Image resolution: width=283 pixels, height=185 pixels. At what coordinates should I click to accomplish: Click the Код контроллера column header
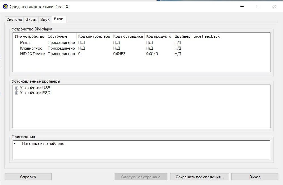[94, 36]
